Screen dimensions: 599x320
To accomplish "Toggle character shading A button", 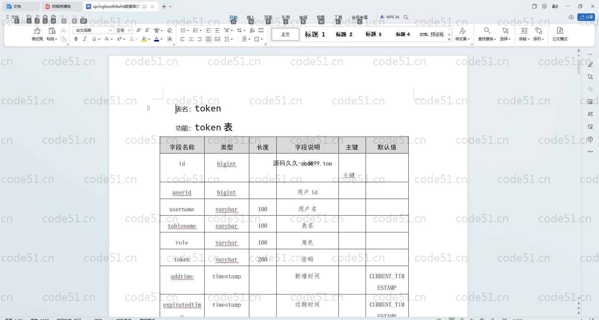I will pyautogui.click(x=169, y=39).
